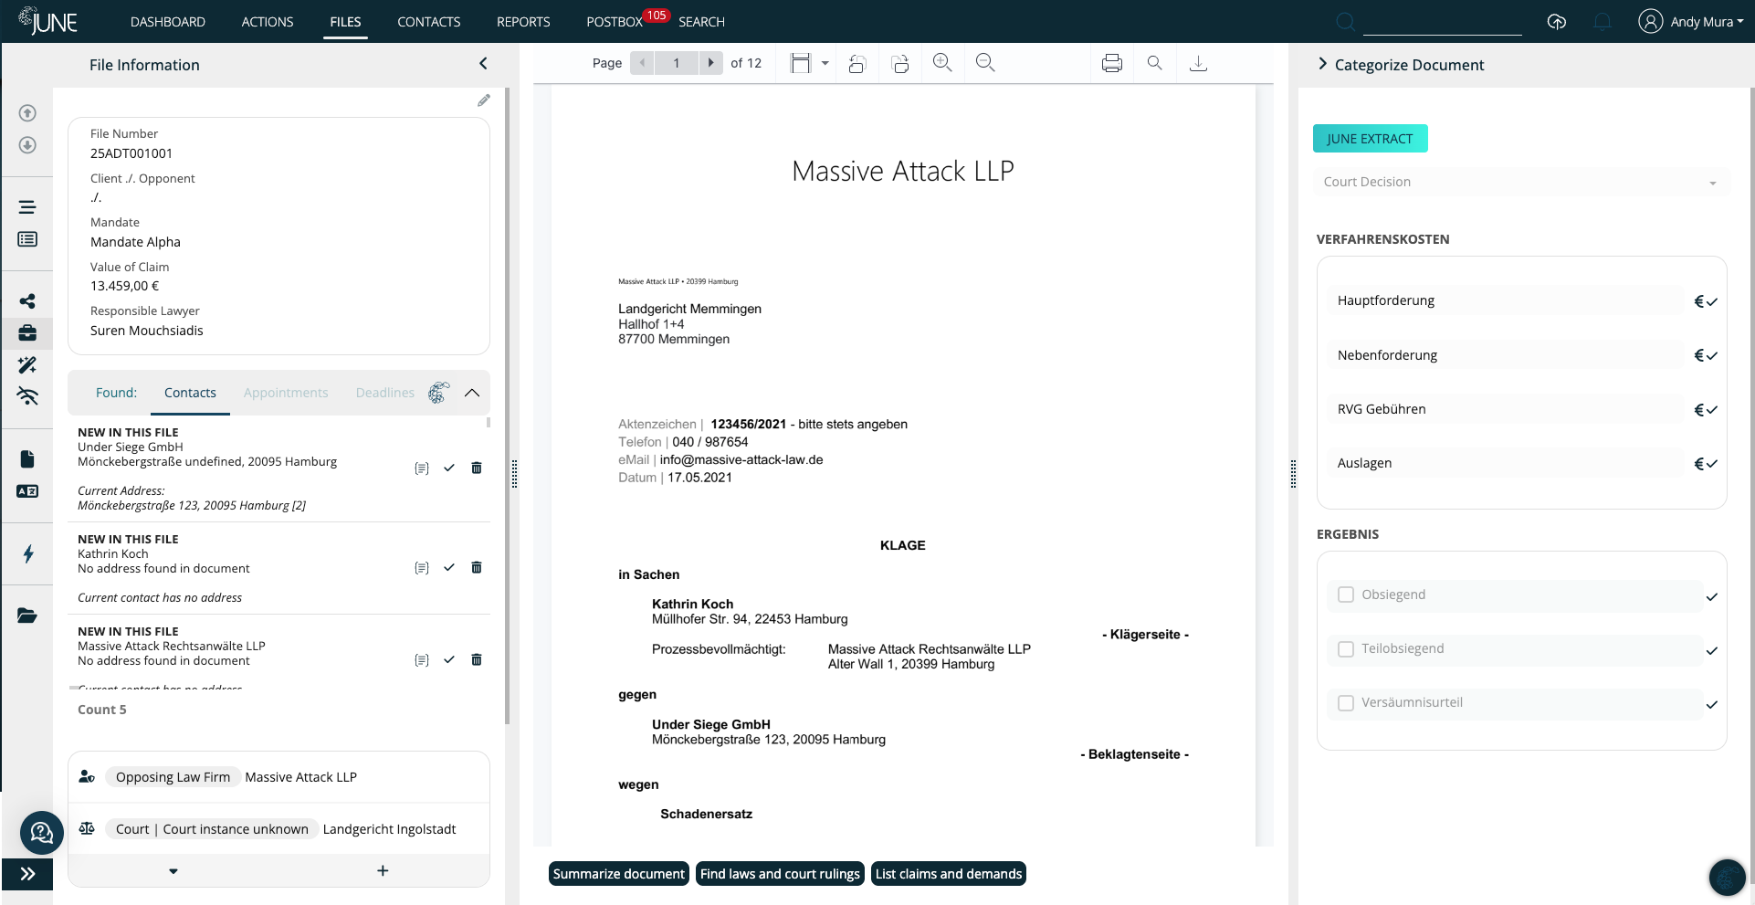Check the Versäumnisurteil checkbox
This screenshot has height=905, width=1755.
pyautogui.click(x=1346, y=702)
